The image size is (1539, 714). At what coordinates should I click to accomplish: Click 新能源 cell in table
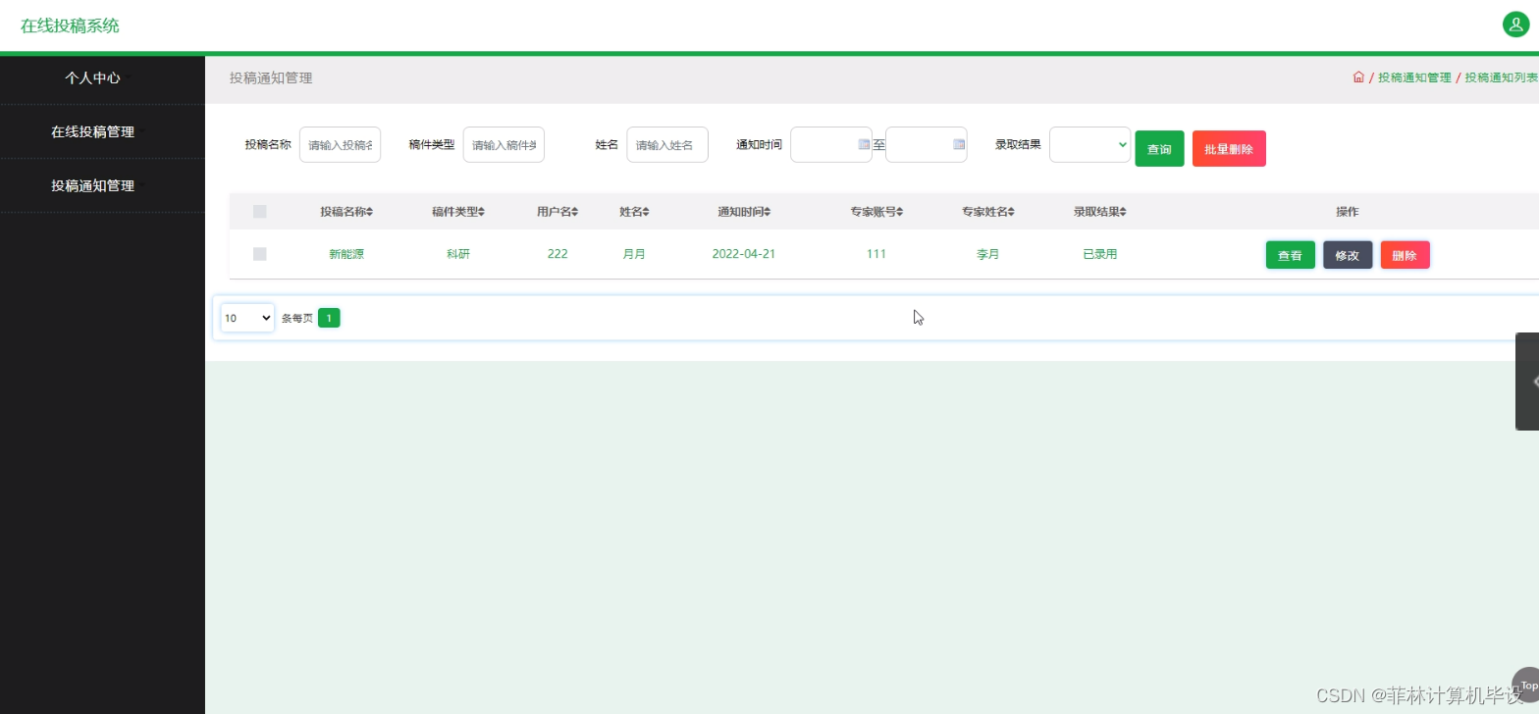346,254
